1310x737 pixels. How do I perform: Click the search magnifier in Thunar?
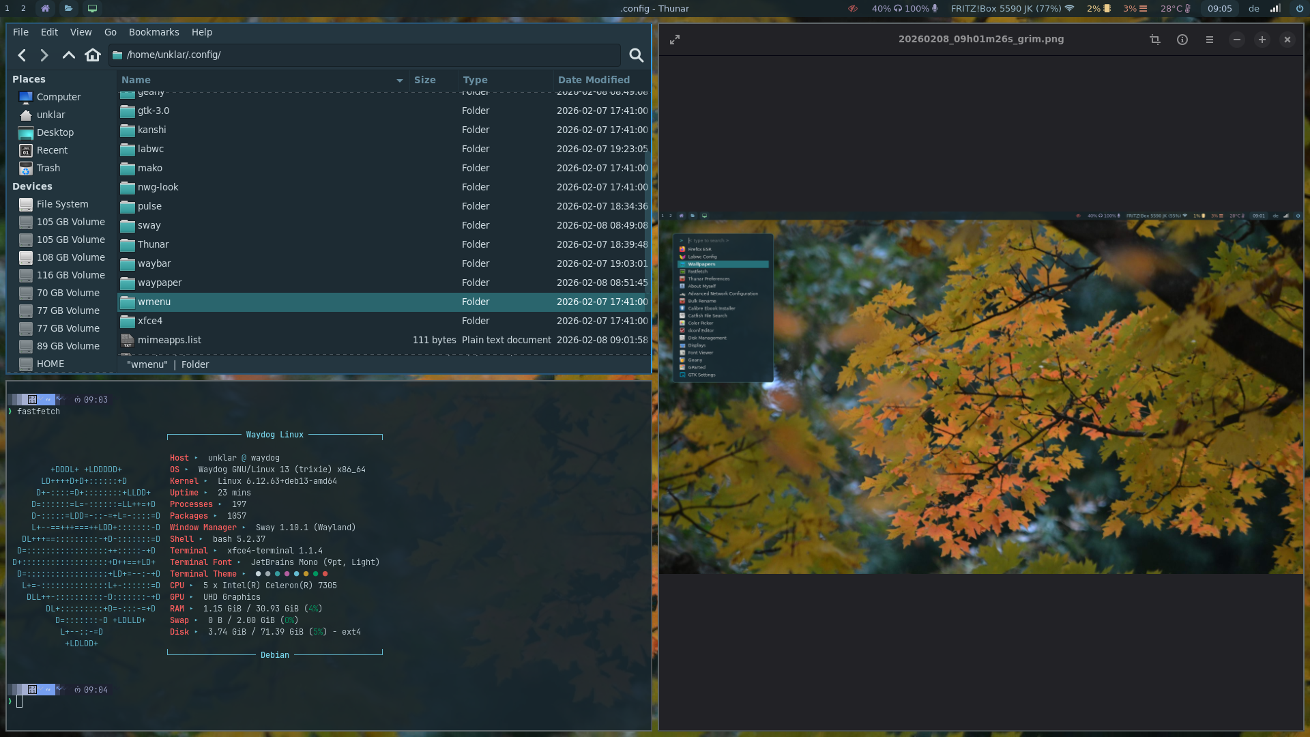[x=636, y=55]
